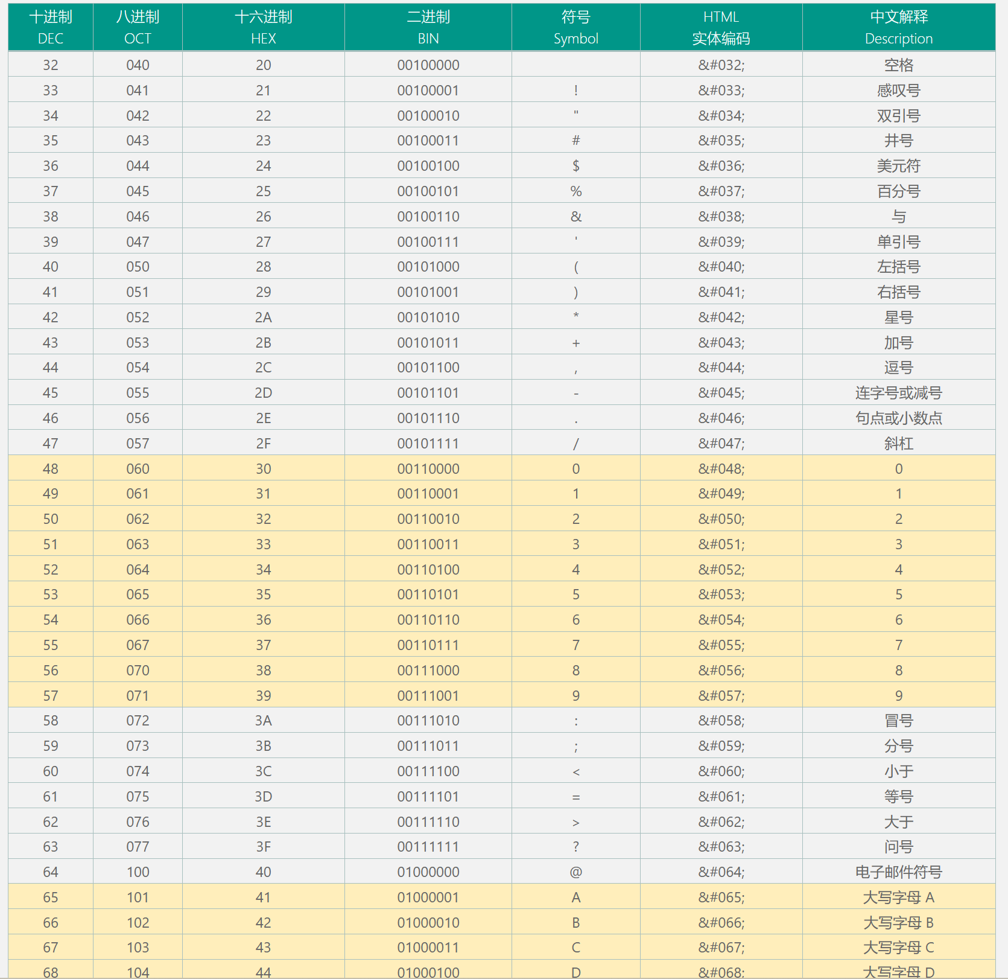The width and height of the screenshot is (1008, 979).
Task: Click the '连字号或减号' description cell
Action: [899, 392]
